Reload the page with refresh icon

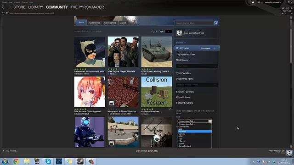click(x=3, y=13)
